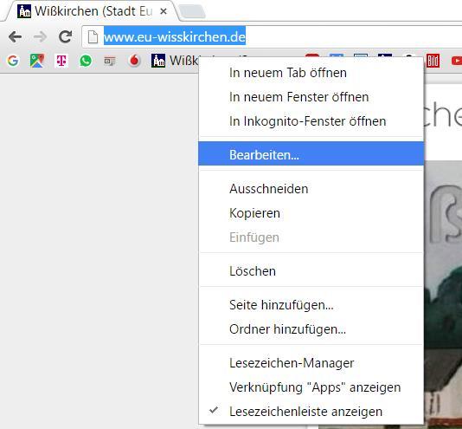Click the browser back arrow
This screenshot has height=429, width=462.
tap(15, 37)
